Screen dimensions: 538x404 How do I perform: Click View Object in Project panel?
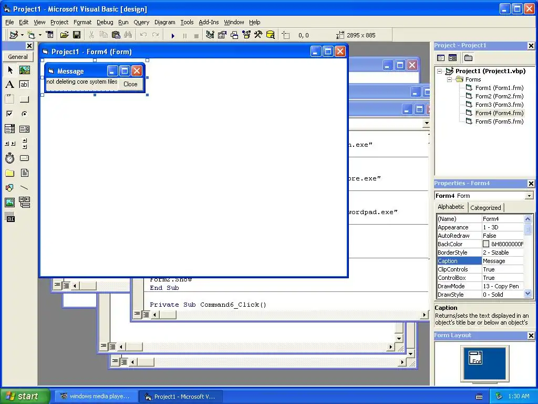(452, 58)
